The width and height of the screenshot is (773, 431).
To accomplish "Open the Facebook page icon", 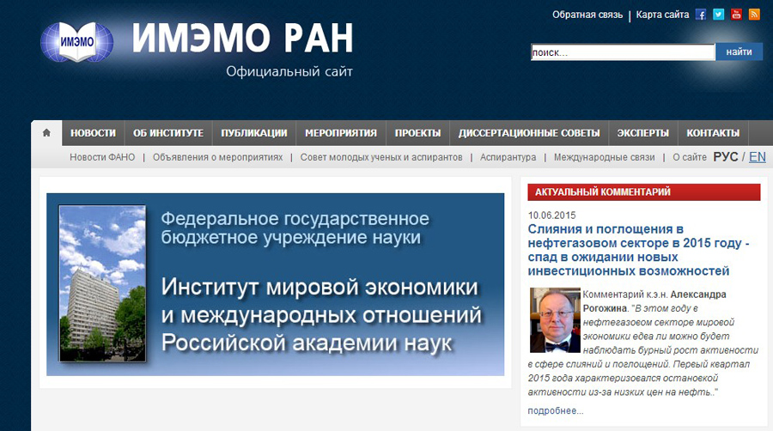I will (x=701, y=15).
